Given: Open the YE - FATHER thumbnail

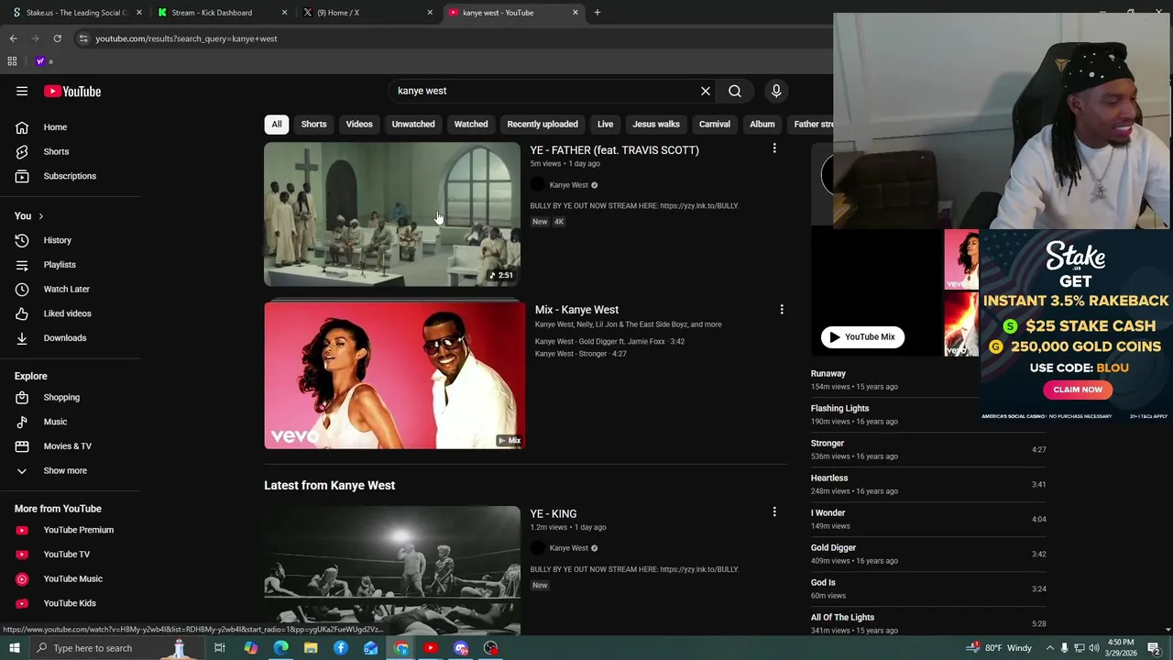Looking at the screenshot, I should [x=392, y=214].
